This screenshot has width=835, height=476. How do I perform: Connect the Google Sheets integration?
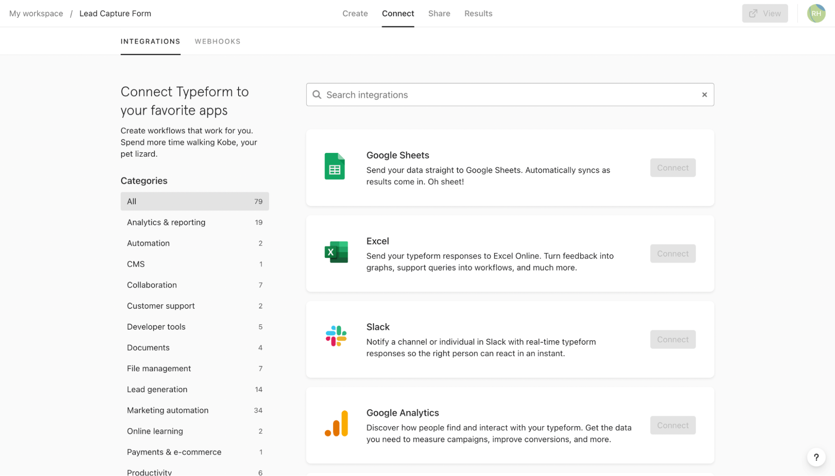[673, 168]
